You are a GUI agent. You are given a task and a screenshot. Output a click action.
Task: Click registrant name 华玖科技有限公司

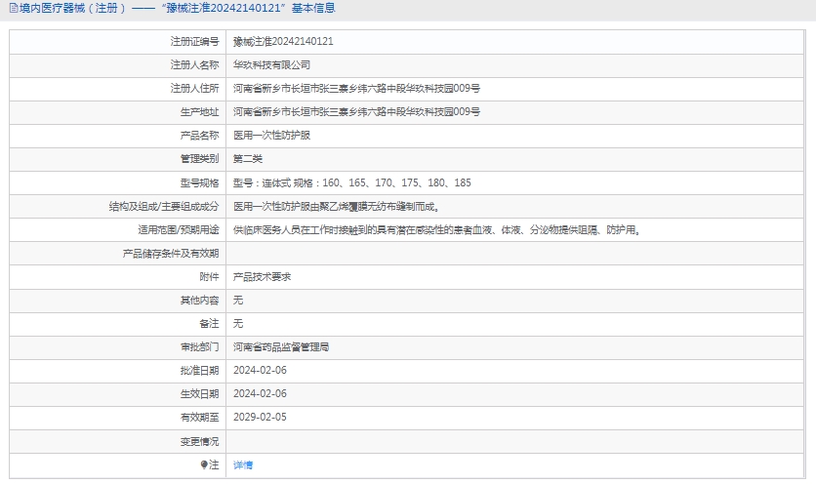pos(271,65)
